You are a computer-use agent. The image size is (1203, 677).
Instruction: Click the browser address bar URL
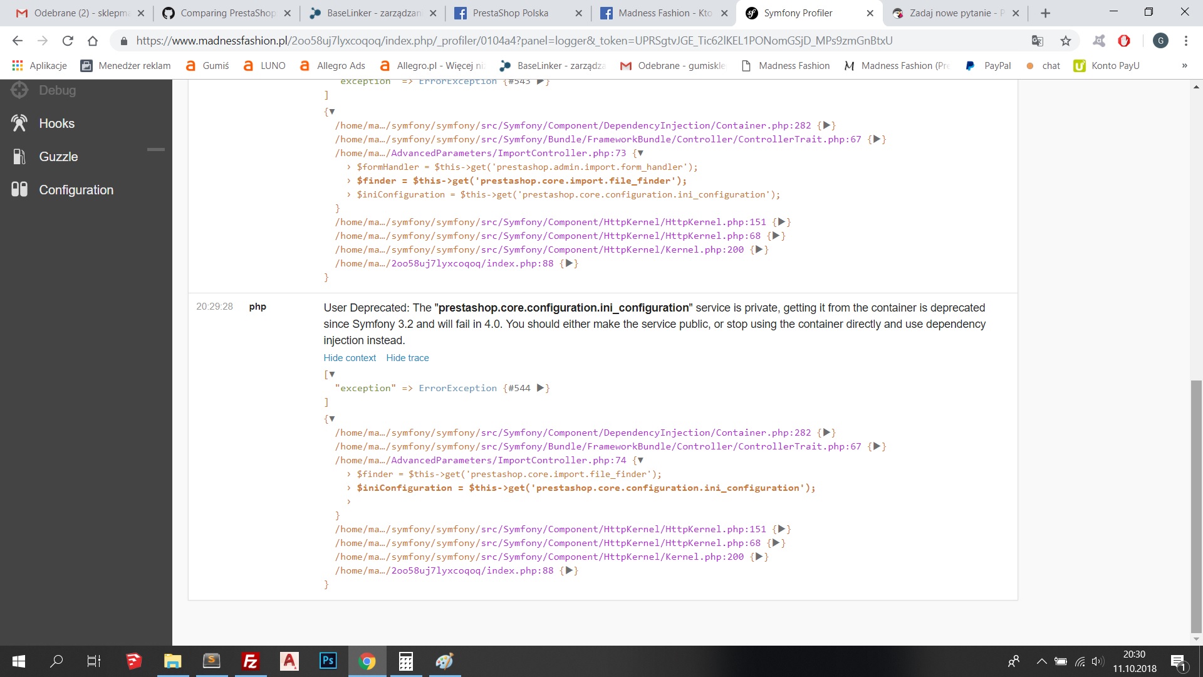[514, 41]
